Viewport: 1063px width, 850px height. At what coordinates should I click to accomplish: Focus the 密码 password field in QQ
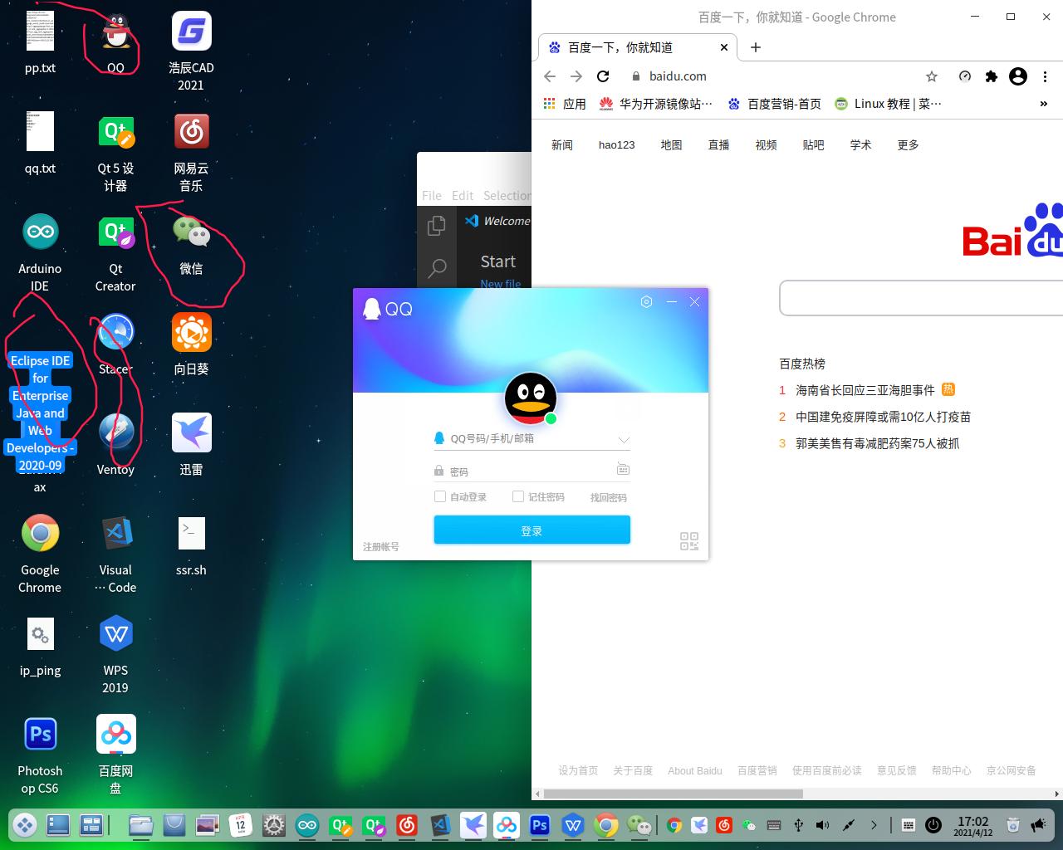(x=532, y=471)
